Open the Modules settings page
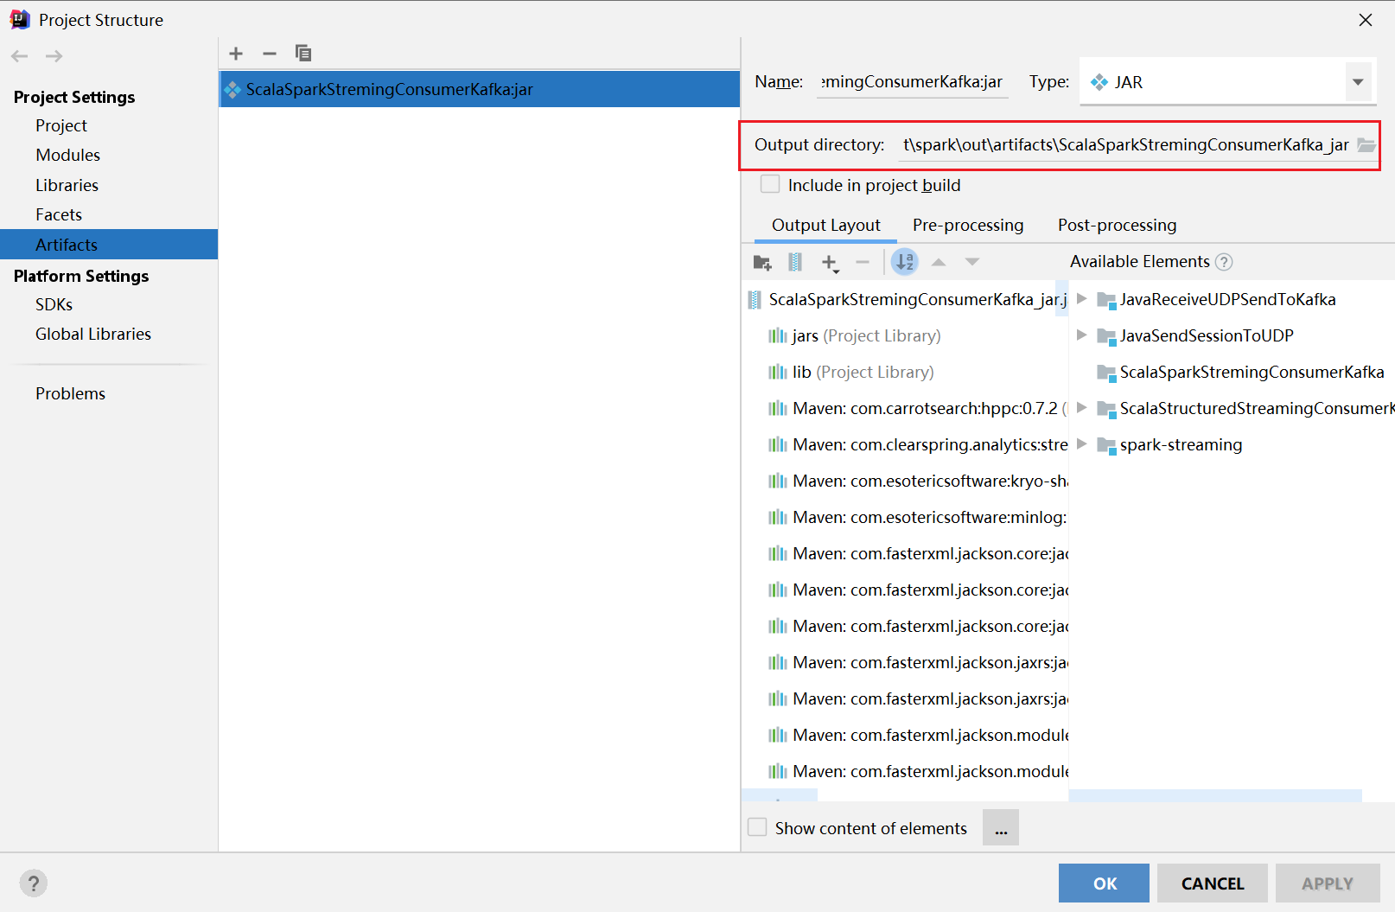Viewport: 1395px width, 912px height. tap(68, 155)
